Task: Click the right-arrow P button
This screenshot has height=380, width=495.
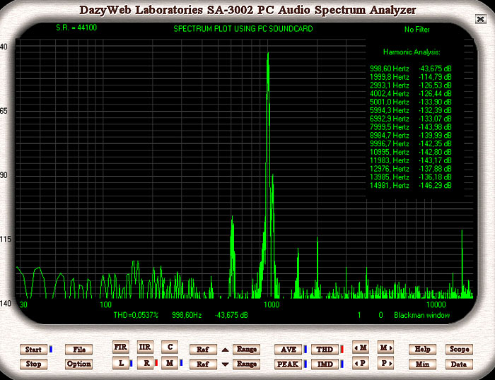Action: pyautogui.click(x=385, y=364)
